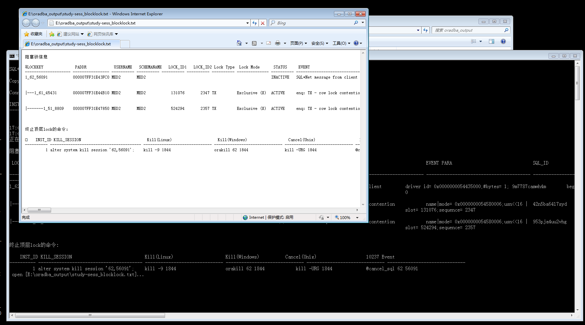
Task: Open the search provider dropdown next to Bing
Action: coord(363,23)
